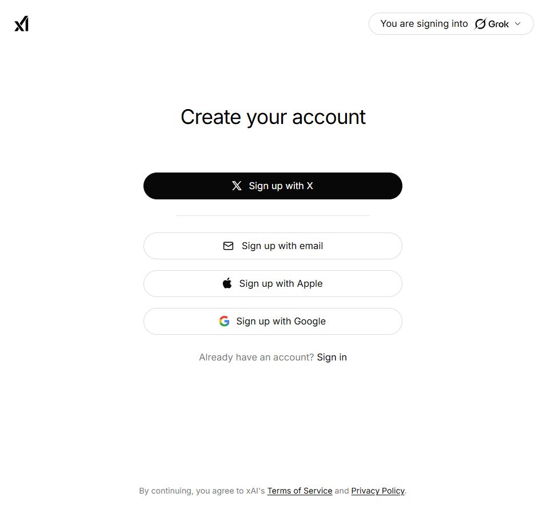547x505 pixels.
Task: Expand the "You are signing into" selector
Action: pyautogui.click(x=450, y=23)
